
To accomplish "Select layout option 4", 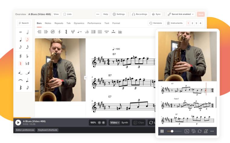I will 200,23.
